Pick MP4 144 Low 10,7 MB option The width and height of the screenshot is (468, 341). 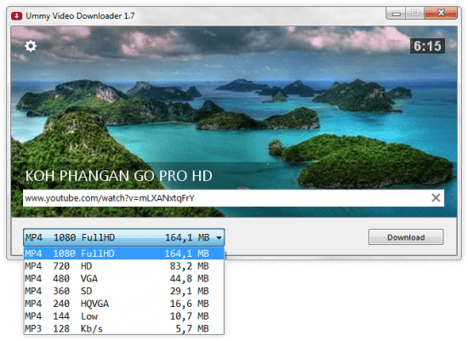pyautogui.click(x=124, y=316)
